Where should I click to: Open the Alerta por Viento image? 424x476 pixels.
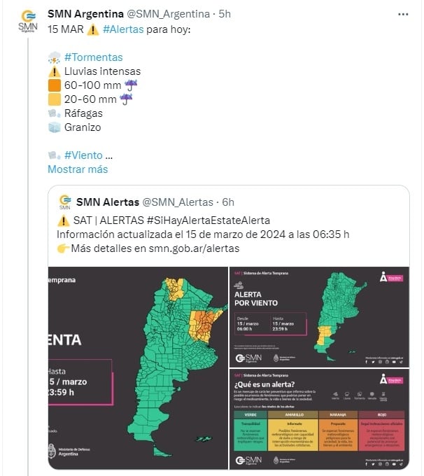click(x=319, y=317)
